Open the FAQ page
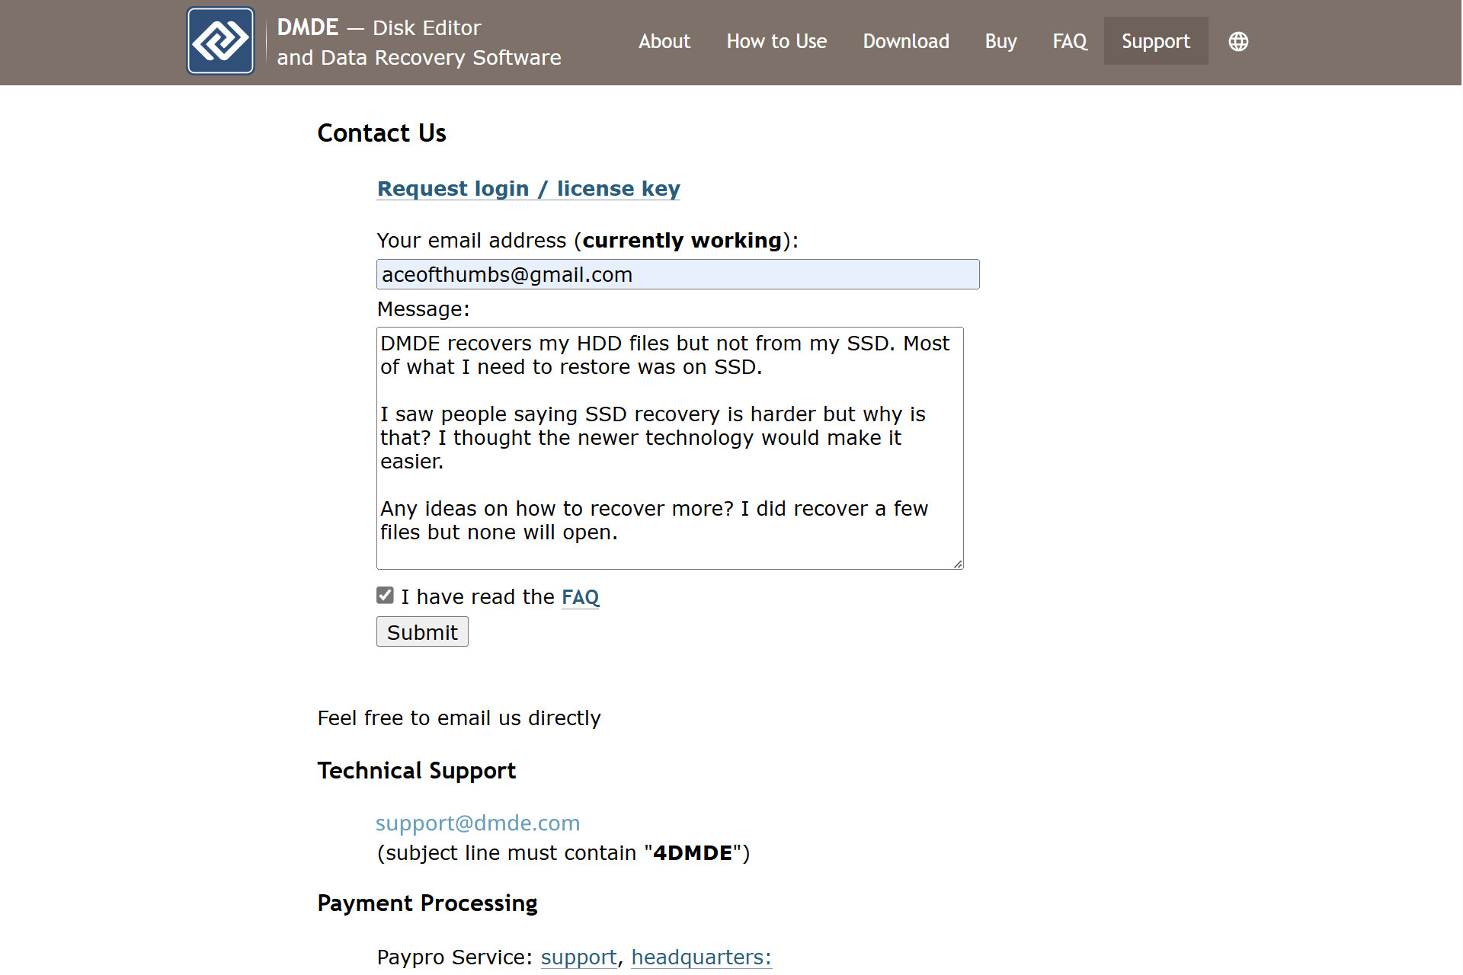The image size is (1463, 975). click(x=1069, y=41)
